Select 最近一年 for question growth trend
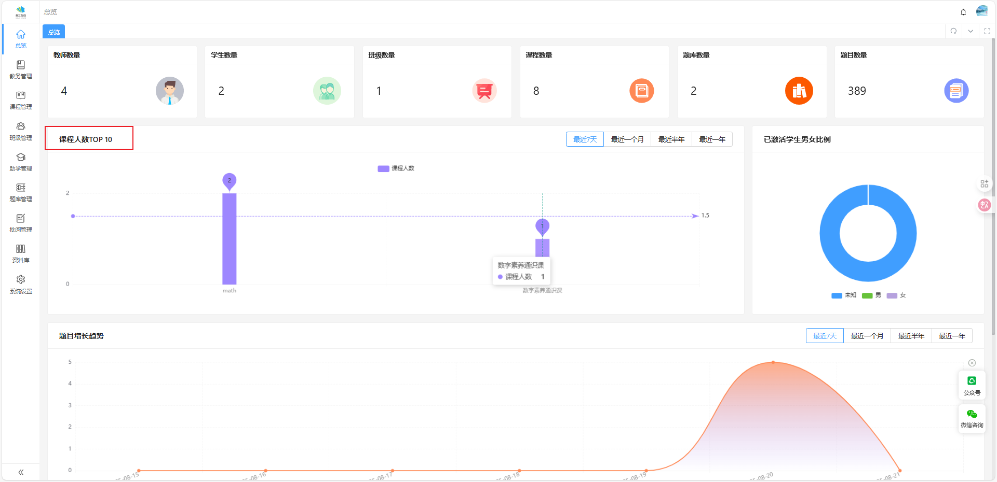 point(951,336)
